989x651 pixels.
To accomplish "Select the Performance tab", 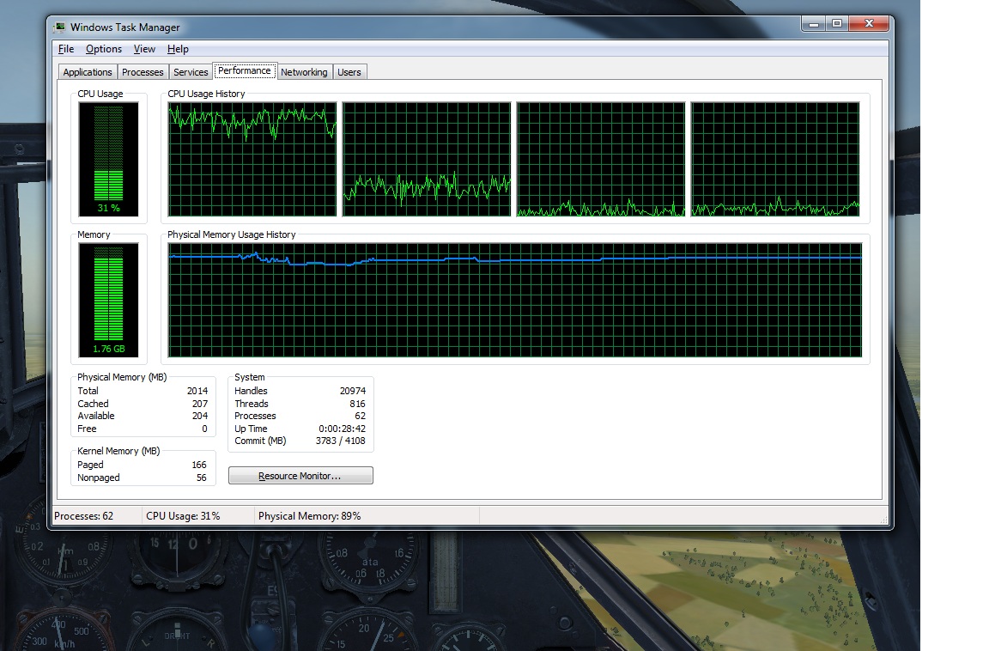I will (x=245, y=71).
